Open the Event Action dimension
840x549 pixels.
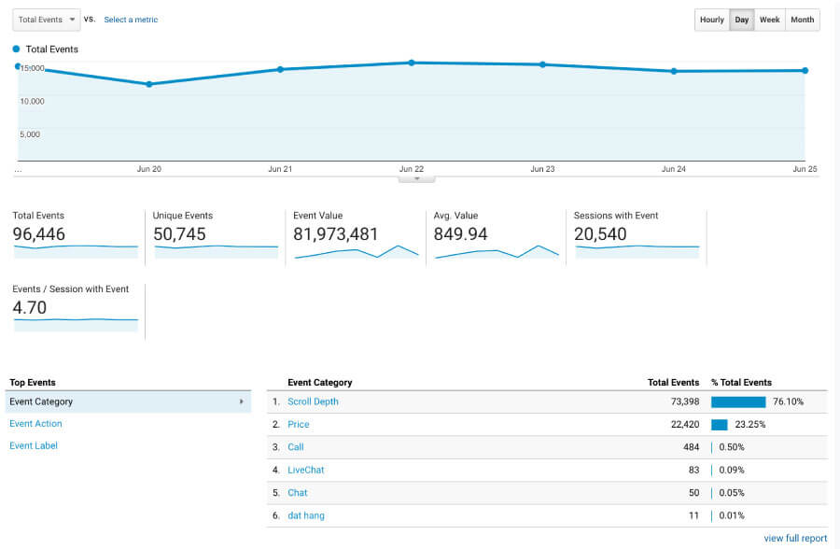[x=35, y=424]
